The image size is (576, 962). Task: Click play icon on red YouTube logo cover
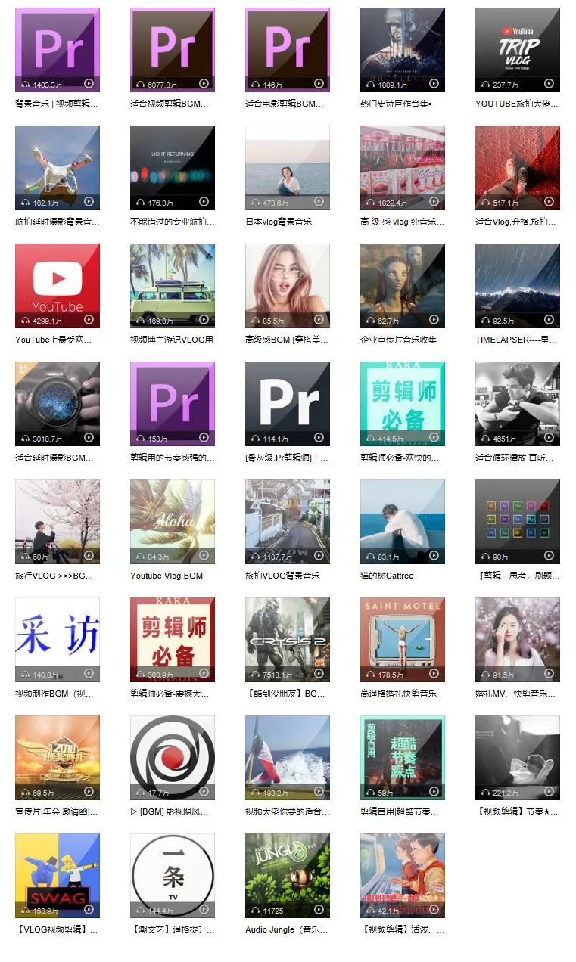point(89,320)
